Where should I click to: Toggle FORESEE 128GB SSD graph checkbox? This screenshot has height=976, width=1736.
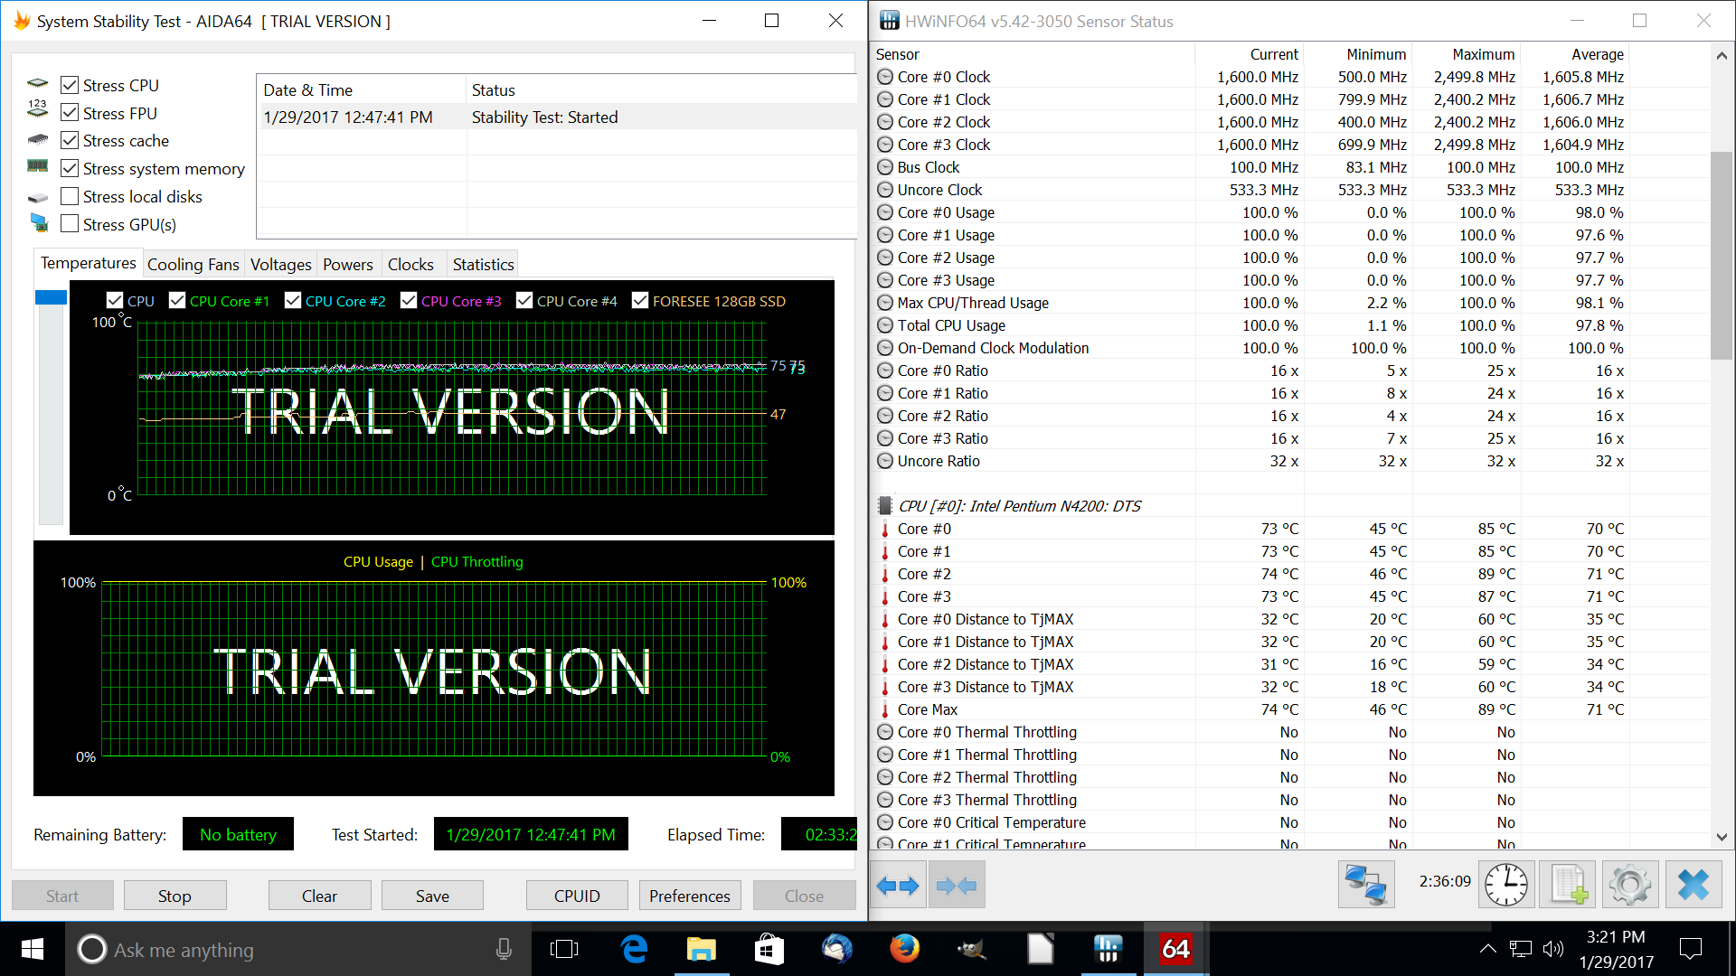pyautogui.click(x=640, y=301)
